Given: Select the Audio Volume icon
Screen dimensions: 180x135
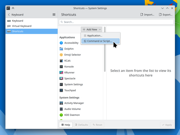Looking at the screenshot, I should (61, 109).
